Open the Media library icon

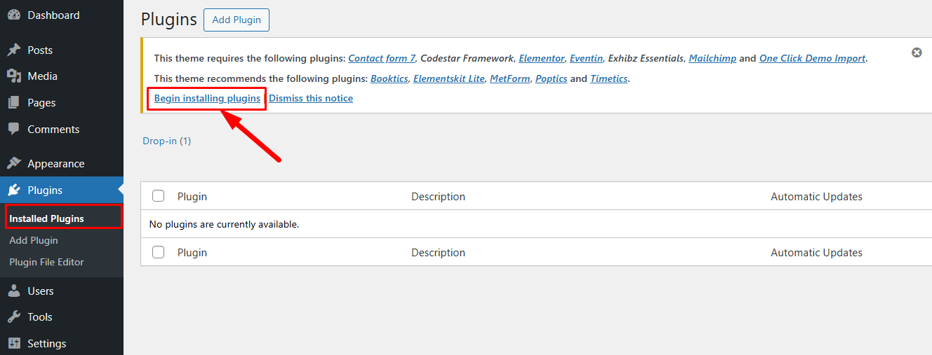[x=13, y=76]
